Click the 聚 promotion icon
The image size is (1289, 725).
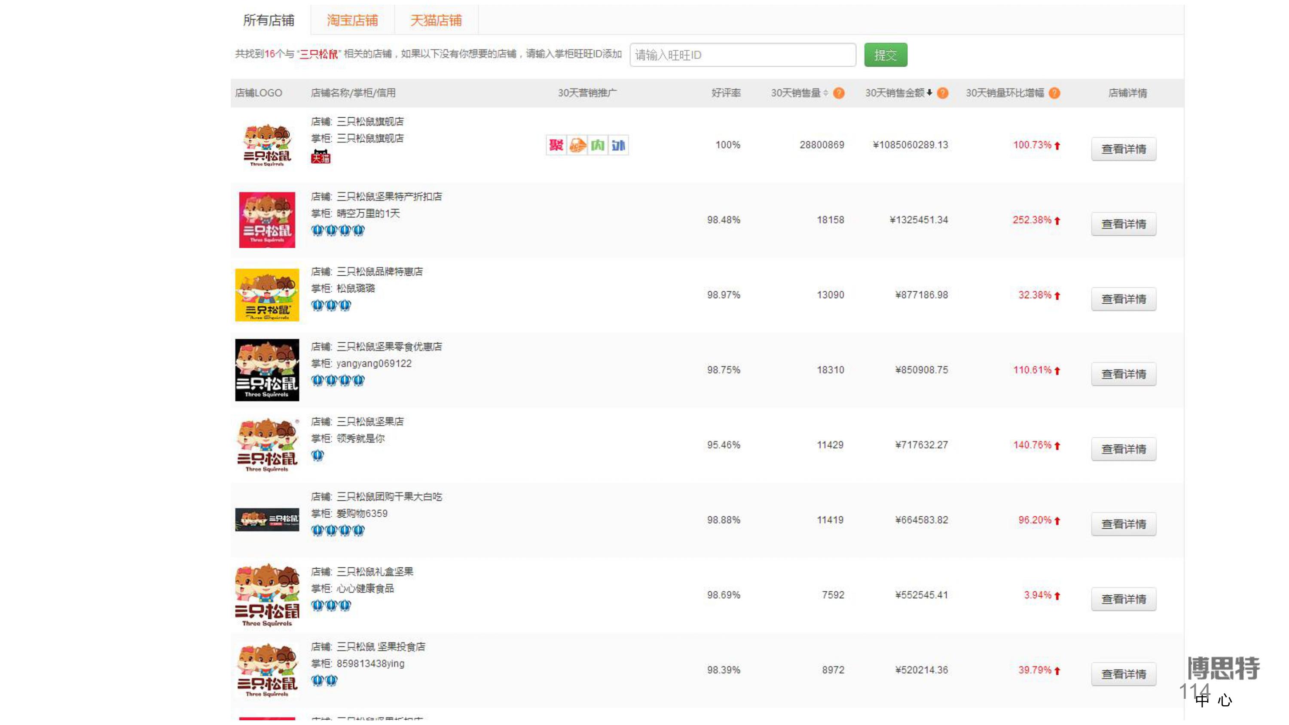(556, 145)
